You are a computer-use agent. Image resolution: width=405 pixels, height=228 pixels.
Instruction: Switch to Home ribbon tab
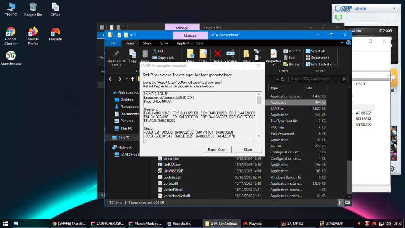tap(130, 43)
